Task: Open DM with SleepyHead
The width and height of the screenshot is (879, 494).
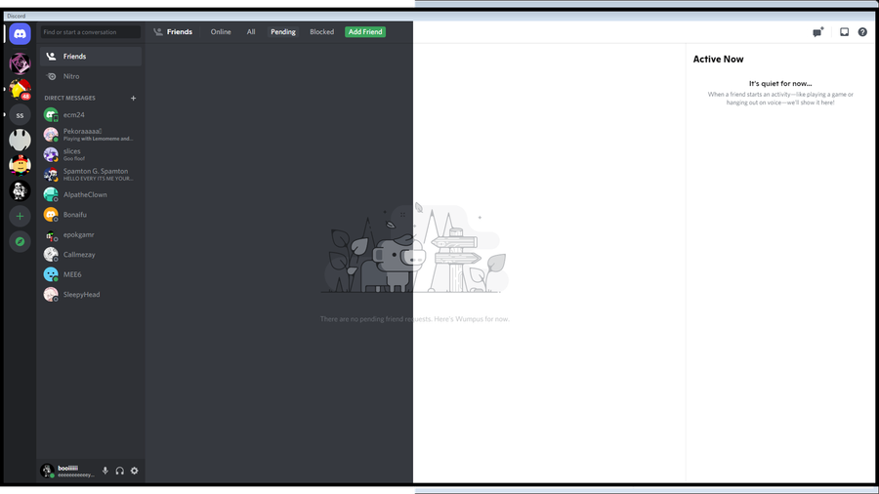Action: (x=91, y=295)
